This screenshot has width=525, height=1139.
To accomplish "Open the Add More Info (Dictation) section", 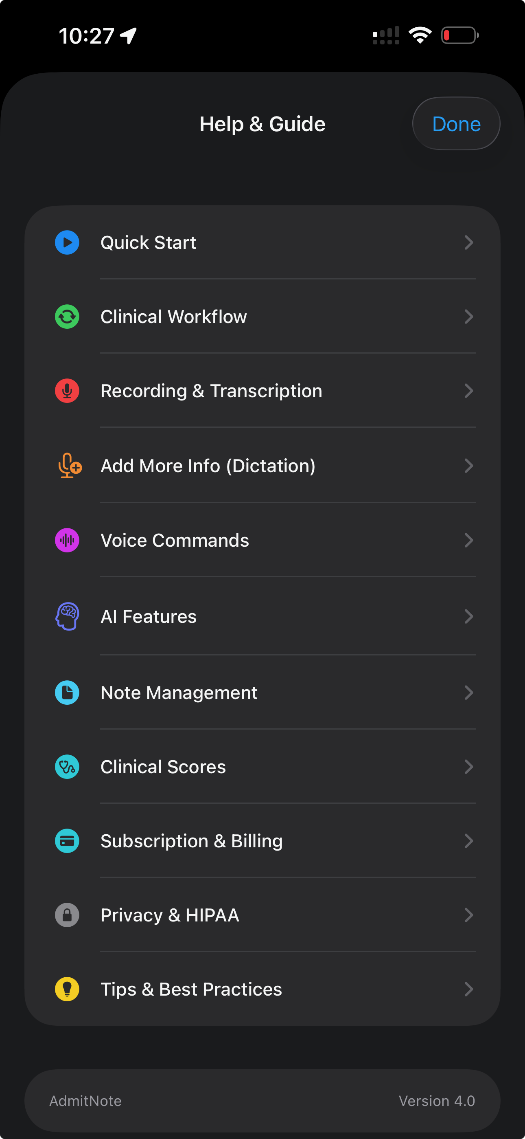I will pyautogui.click(x=208, y=466).
